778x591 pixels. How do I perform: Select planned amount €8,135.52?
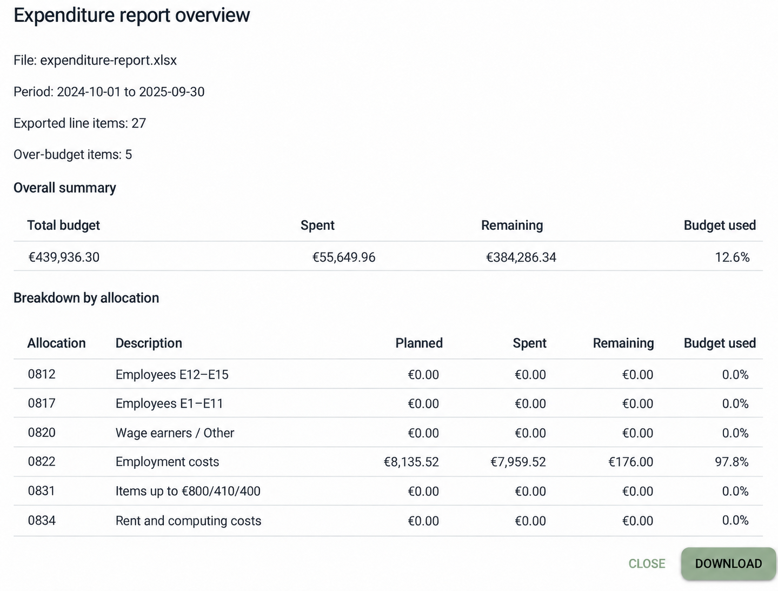pyautogui.click(x=411, y=462)
